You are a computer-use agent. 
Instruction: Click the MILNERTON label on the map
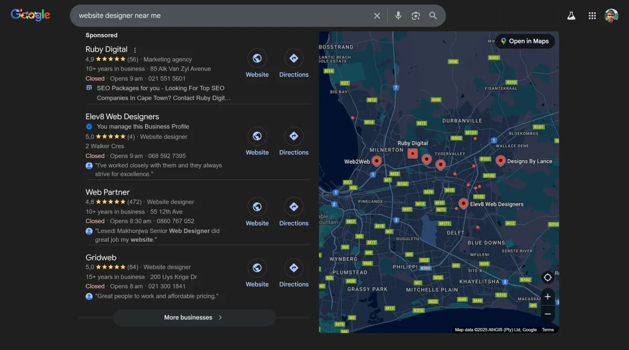pyautogui.click(x=386, y=150)
